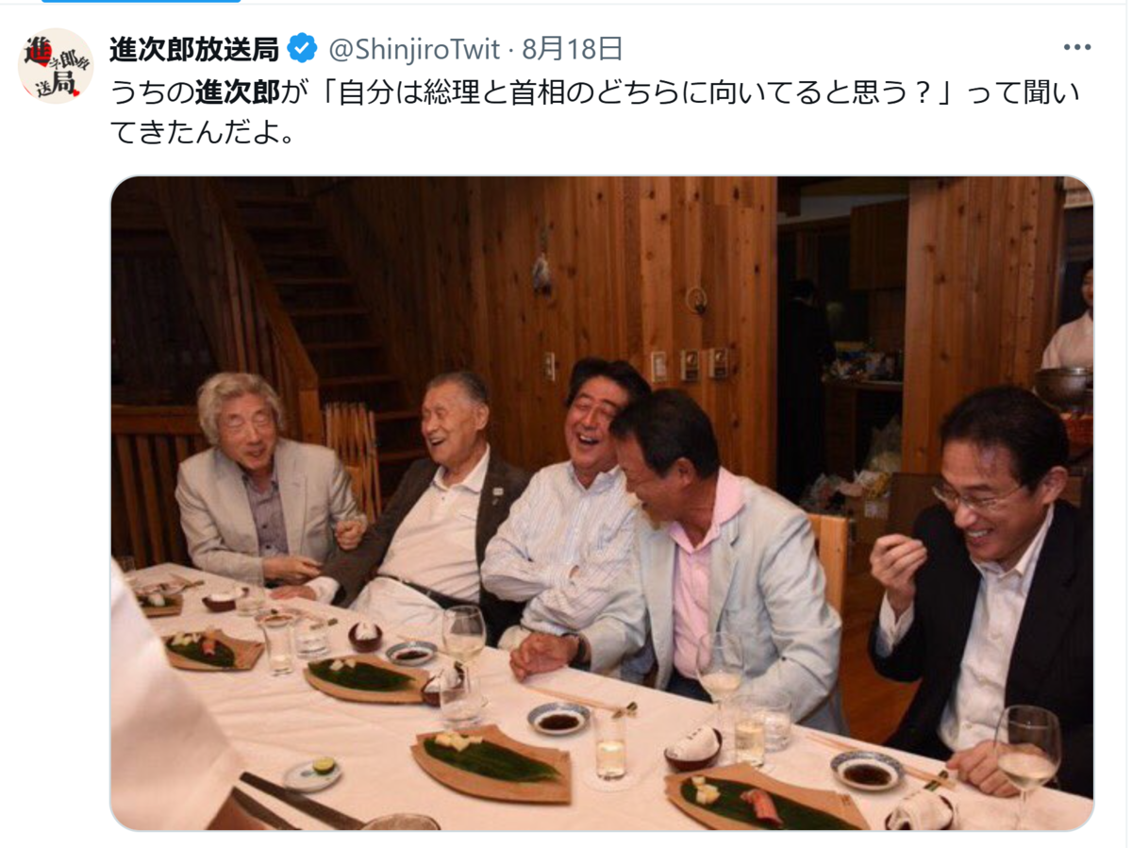Viewport: 1132px width, 848px height.
Task: Click the bold 進次郎 keyword in tweet text
Action: click(238, 91)
